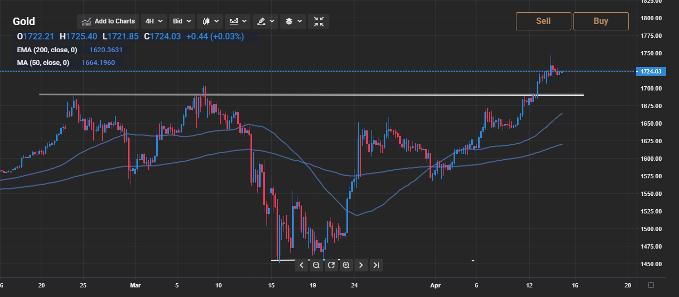Select the EMA (200, close, 0) indicator label

coord(47,50)
